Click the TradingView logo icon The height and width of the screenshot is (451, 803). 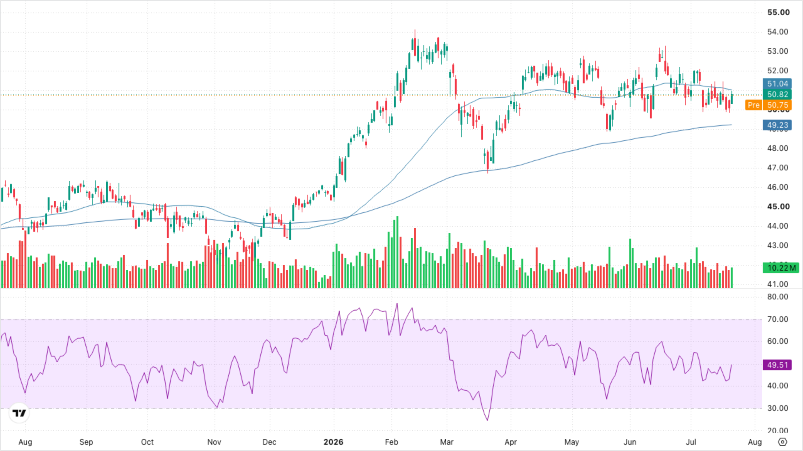point(19,413)
